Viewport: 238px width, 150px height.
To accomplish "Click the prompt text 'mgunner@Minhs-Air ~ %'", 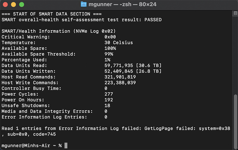I will pos(32,146).
